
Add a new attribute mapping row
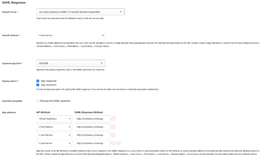pyautogui.click(x=119, y=143)
